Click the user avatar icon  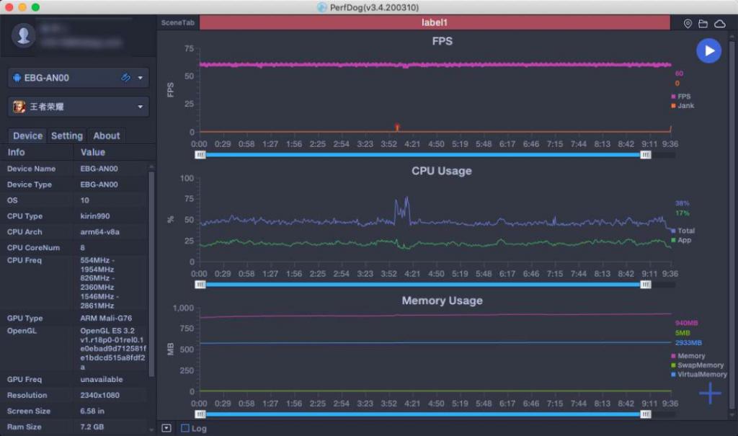coord(24,35)
